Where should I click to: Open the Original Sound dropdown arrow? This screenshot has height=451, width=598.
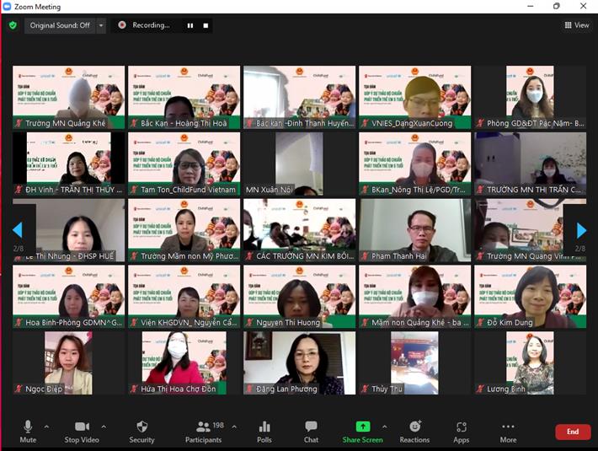click(101, 25)
